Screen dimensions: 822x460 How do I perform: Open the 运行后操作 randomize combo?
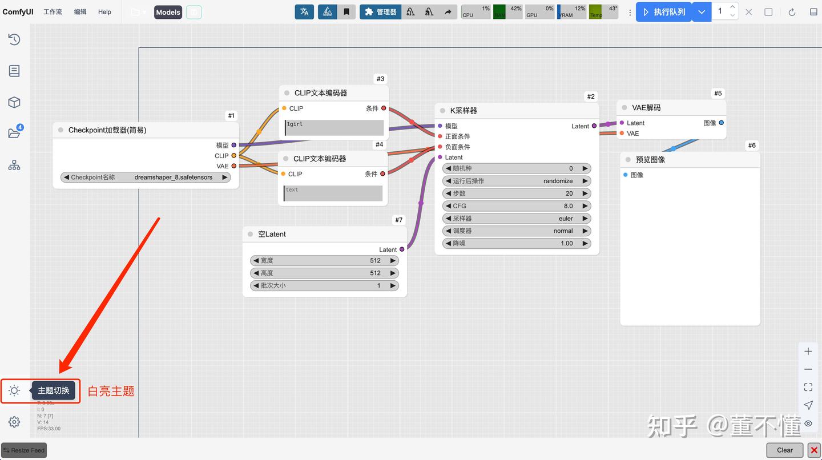(517, 181)
